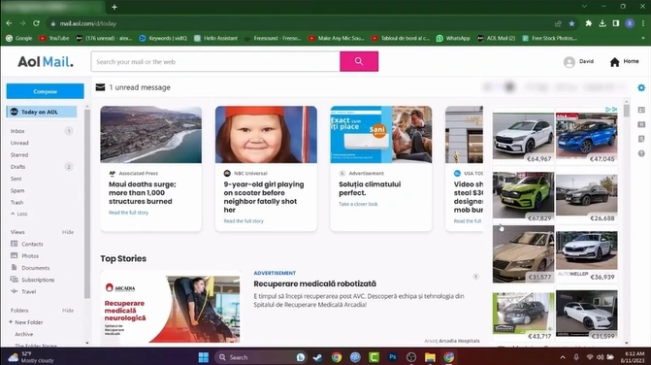The width and height of the screenshot is (651, 365).
Task: Open the Maui coastline thumbnail
Action: 151,135
